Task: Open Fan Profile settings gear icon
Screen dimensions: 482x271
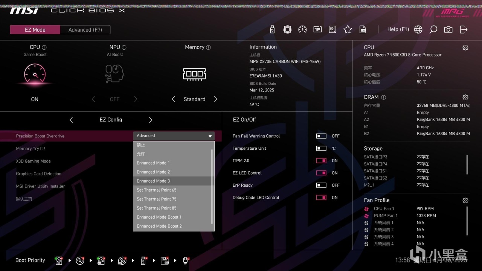Action: 465,201
